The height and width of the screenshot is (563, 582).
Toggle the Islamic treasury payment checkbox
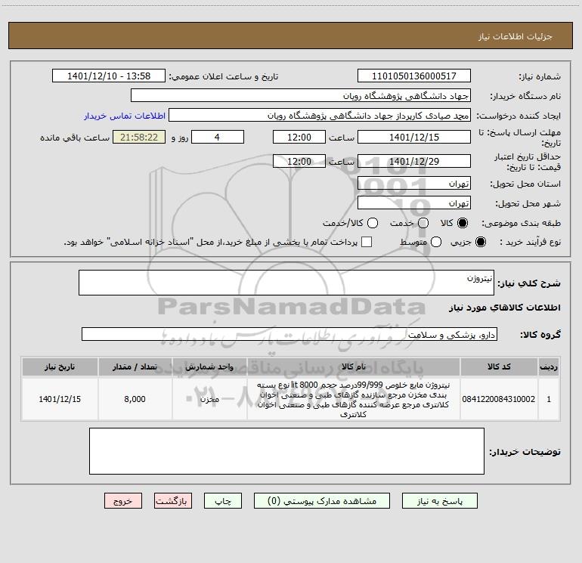367,242
